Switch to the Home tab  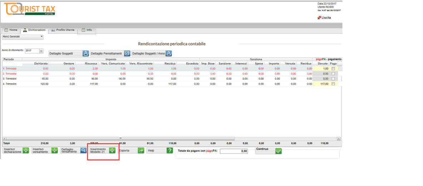tap(11, 30)
